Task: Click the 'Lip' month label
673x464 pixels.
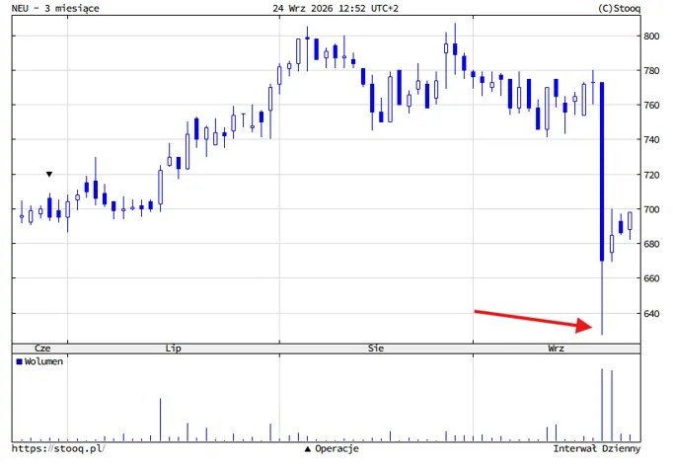Action: coord(174,348)
